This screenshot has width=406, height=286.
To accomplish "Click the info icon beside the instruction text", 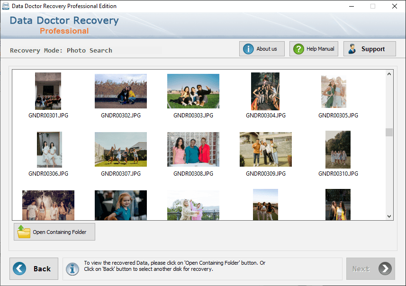I will tap(72, 269).
